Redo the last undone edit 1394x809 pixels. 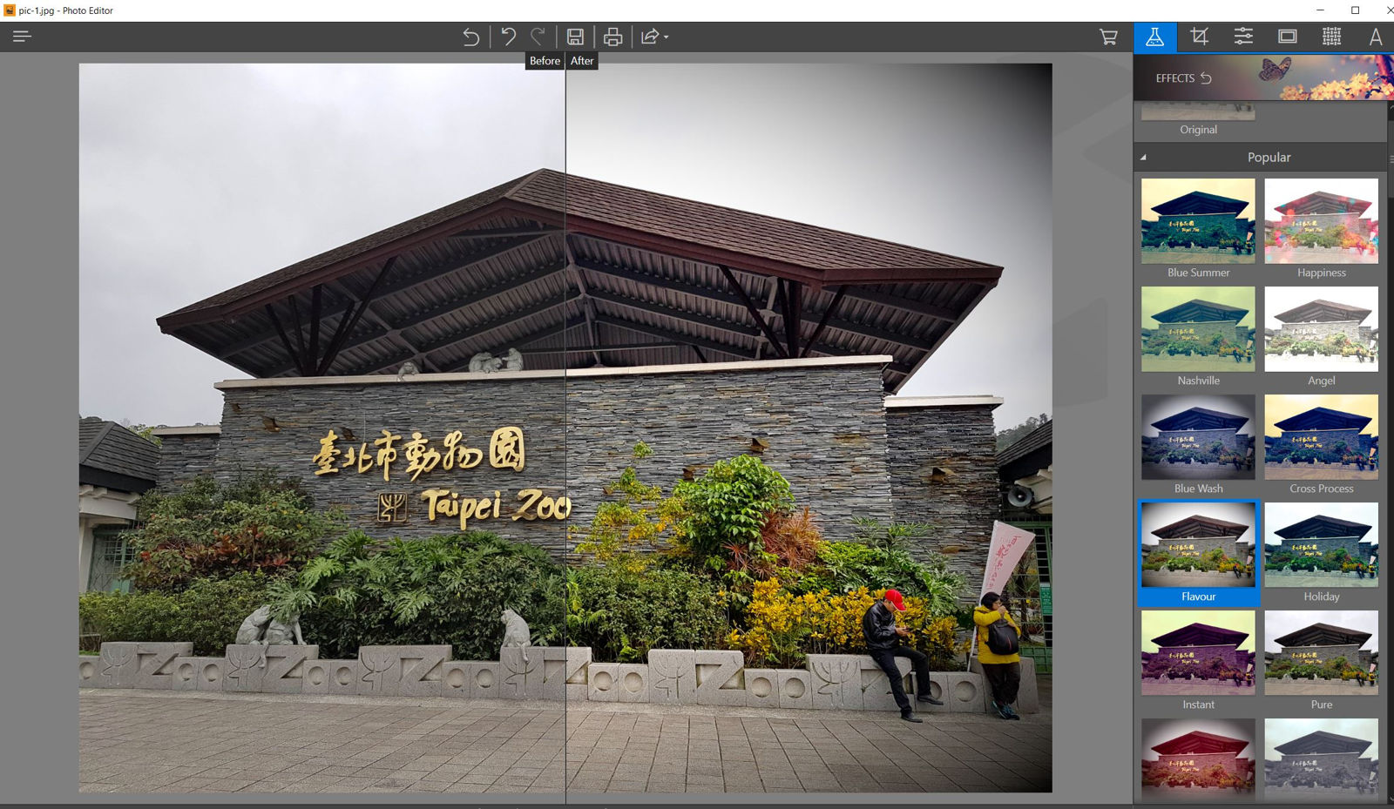tap(538, 37)
